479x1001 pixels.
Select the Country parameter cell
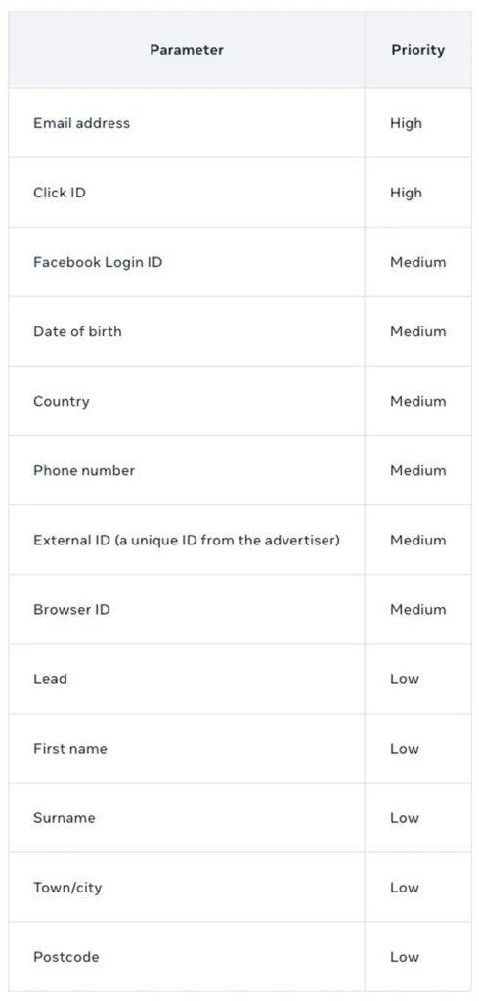pyautogui.click(x=187, y=401)
